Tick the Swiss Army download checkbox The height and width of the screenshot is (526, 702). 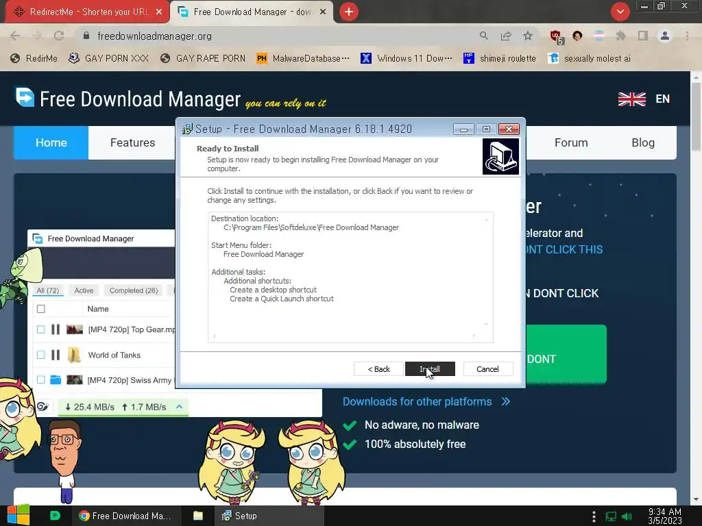pyautogui.click(x=40, y=380)
